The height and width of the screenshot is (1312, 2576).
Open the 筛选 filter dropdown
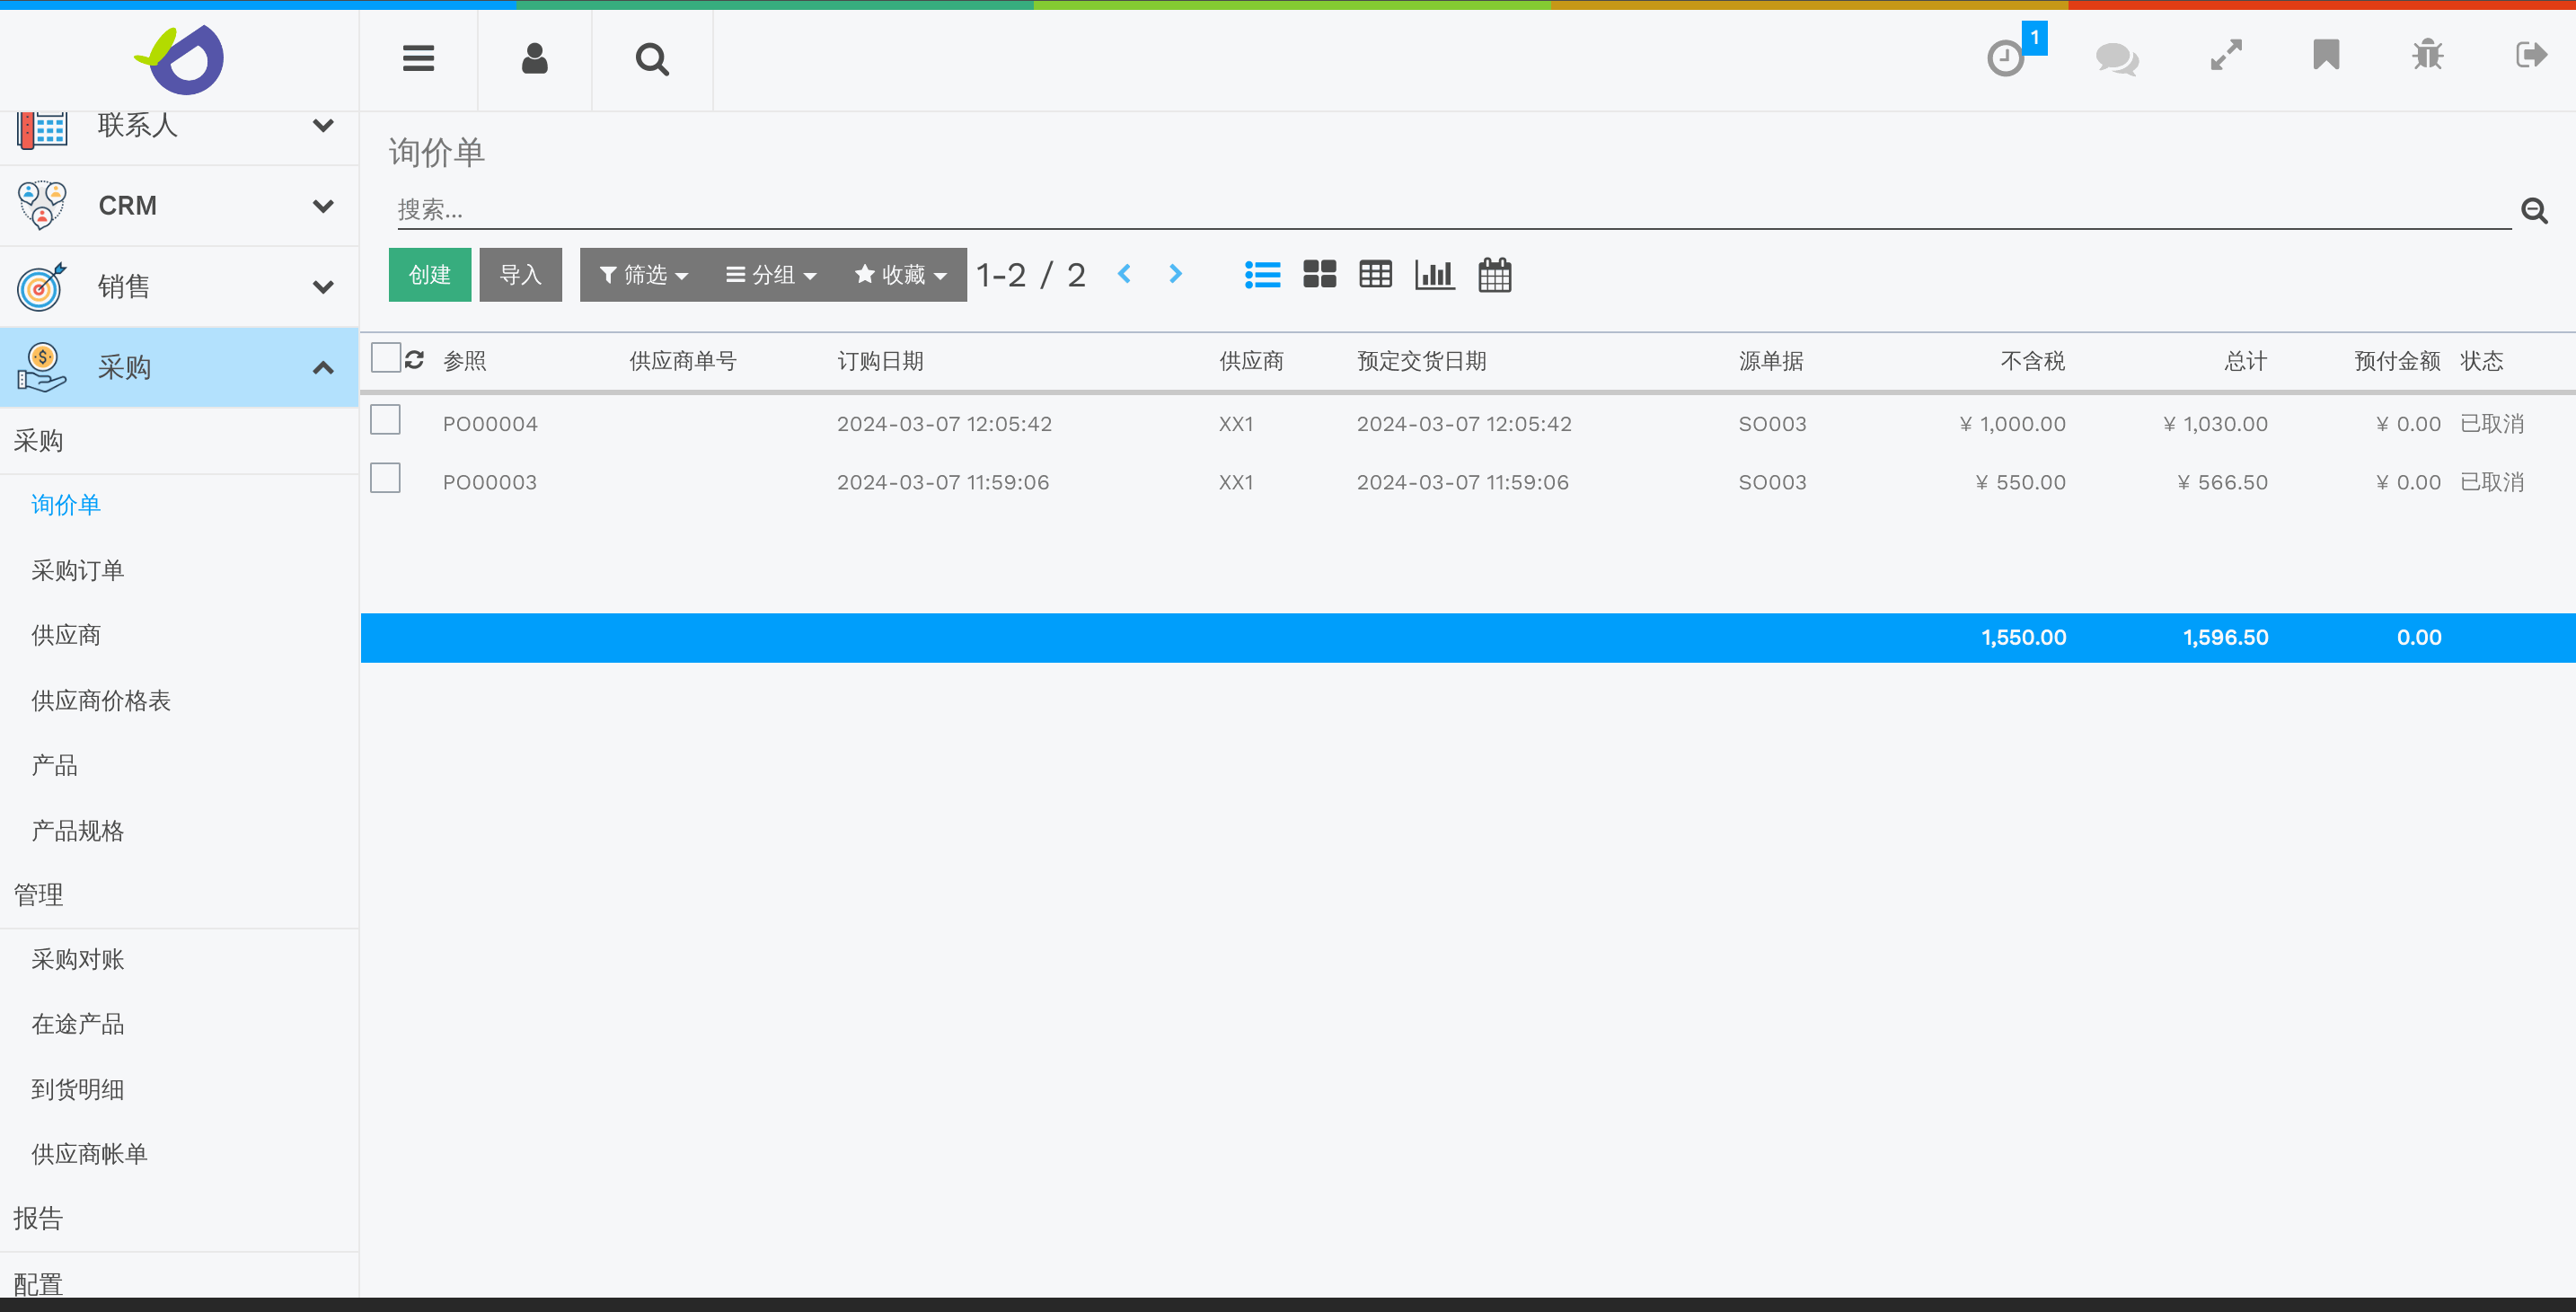(x=643, y=275)
